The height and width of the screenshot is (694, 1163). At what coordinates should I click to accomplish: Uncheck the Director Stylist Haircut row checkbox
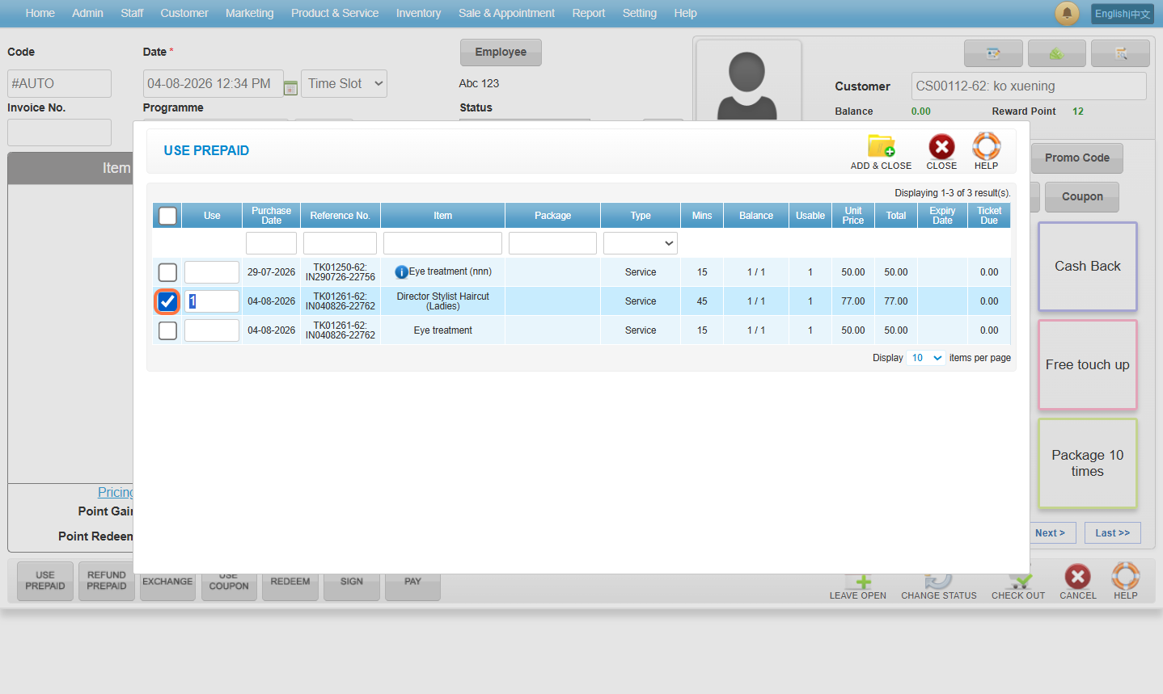tap(167, 301)
